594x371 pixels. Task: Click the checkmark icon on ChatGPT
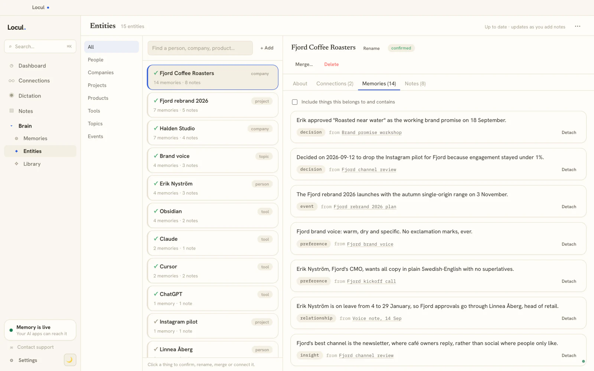point(156,294)
